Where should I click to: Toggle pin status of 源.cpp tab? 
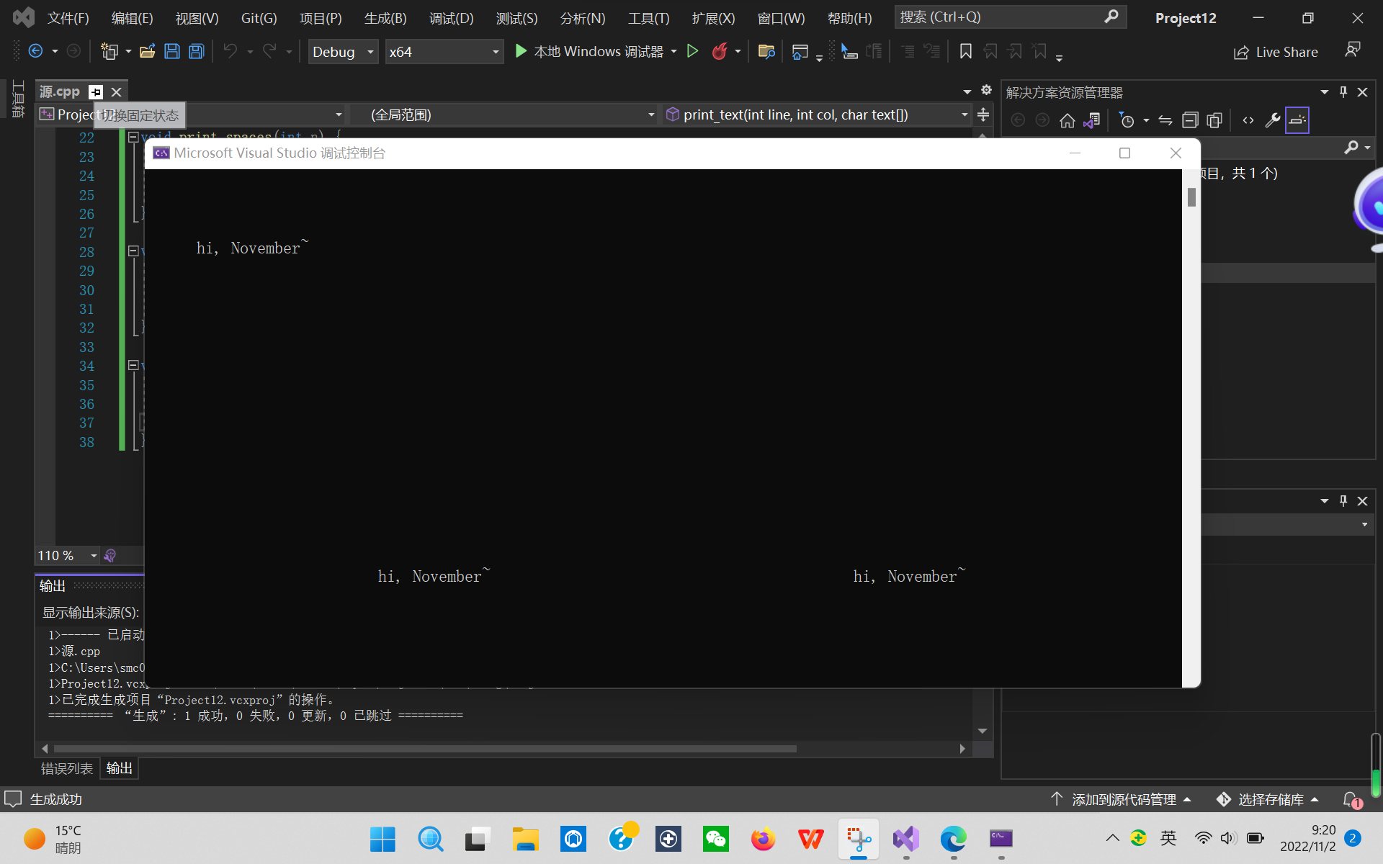pyautogui.click(x=96, y=91)
